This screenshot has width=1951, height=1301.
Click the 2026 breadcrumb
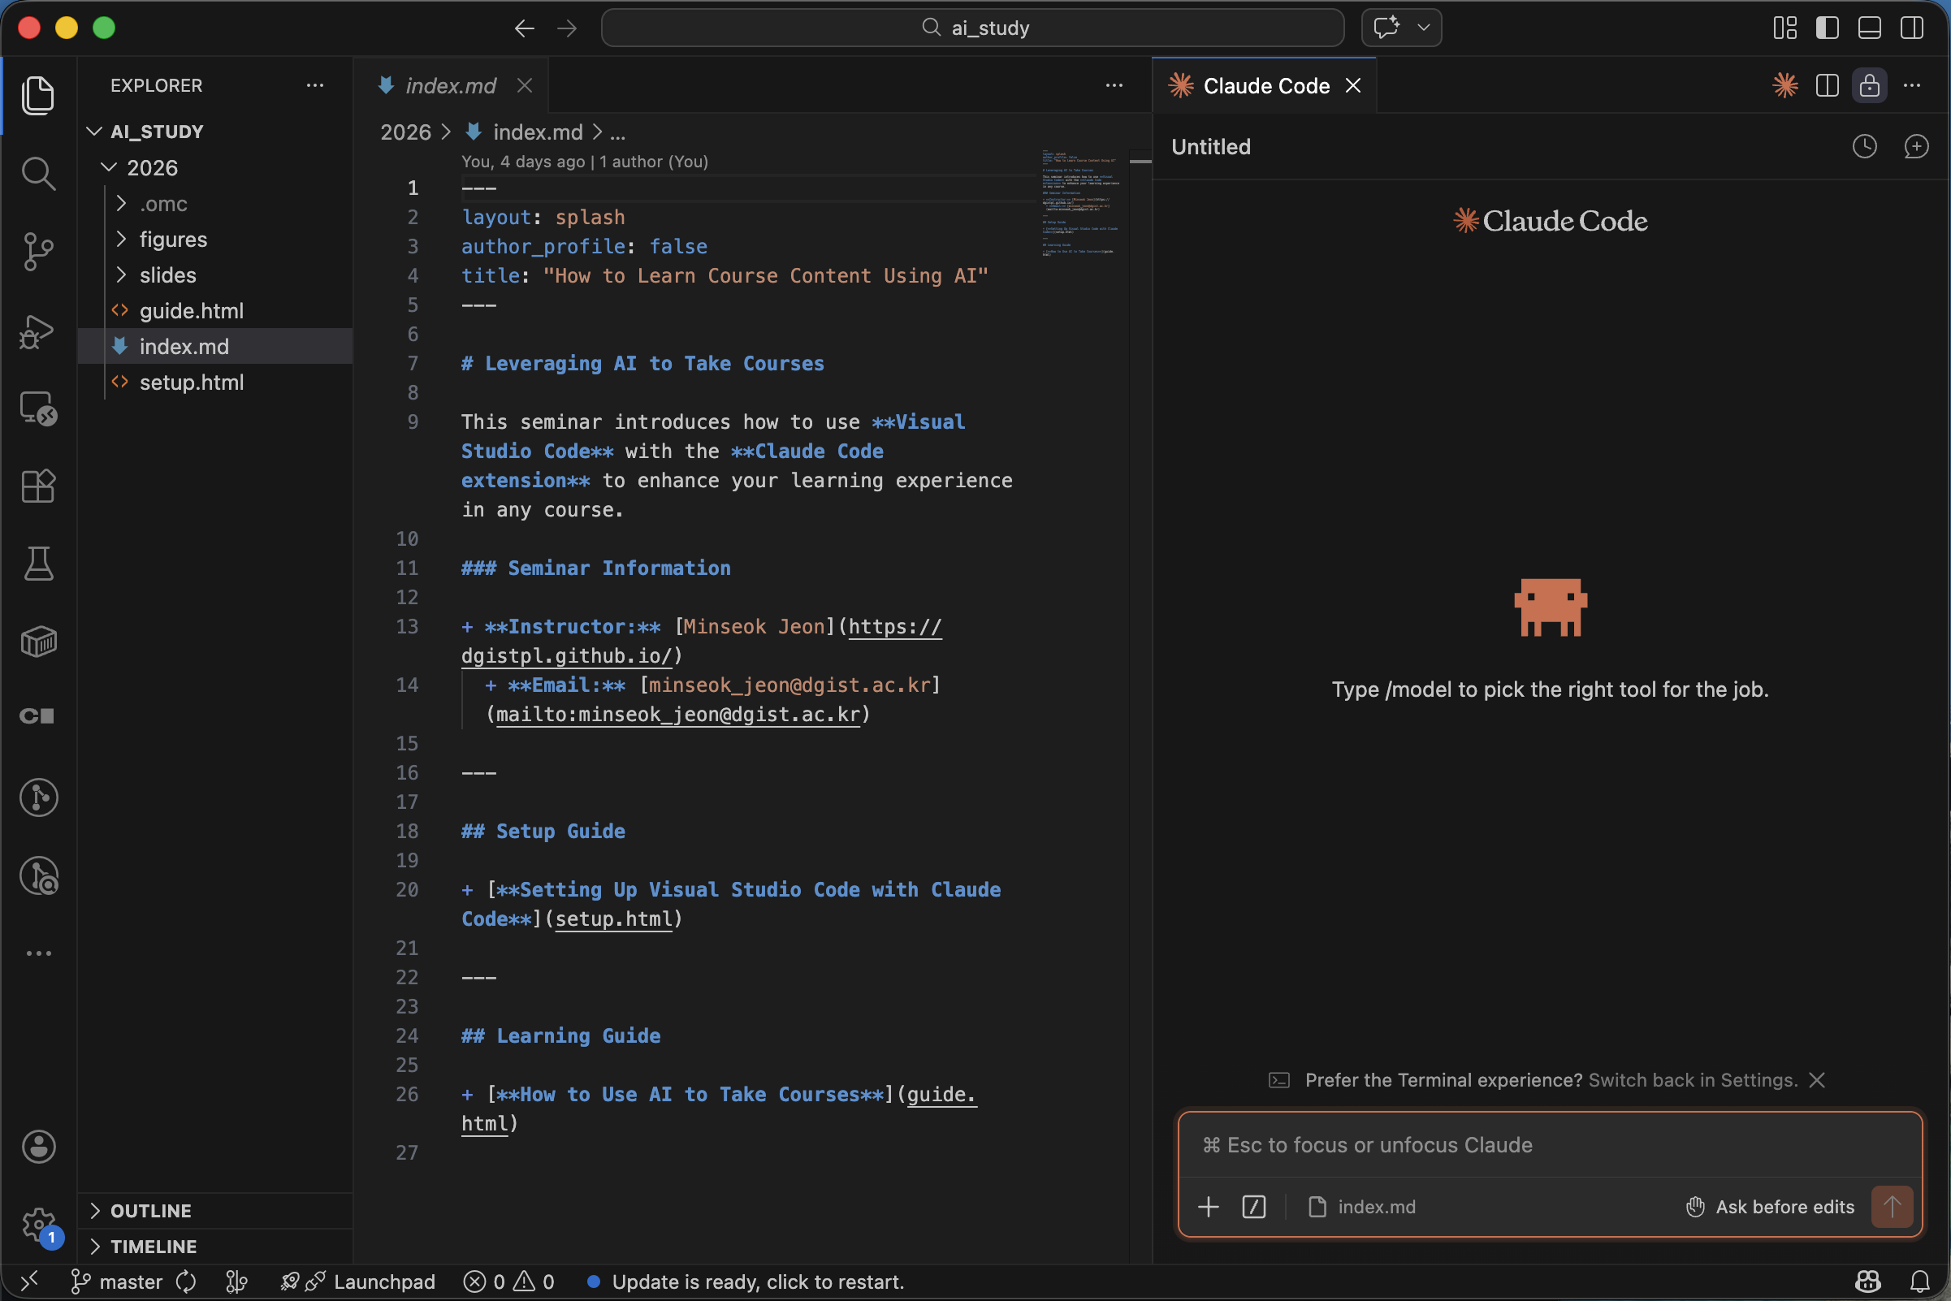coord(405,132)
